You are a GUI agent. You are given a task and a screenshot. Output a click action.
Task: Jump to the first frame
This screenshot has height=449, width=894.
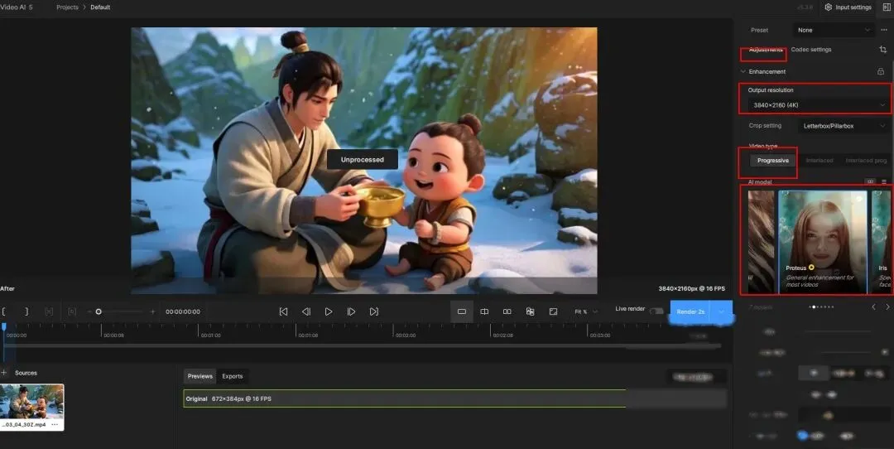click(x=283, y=311)
